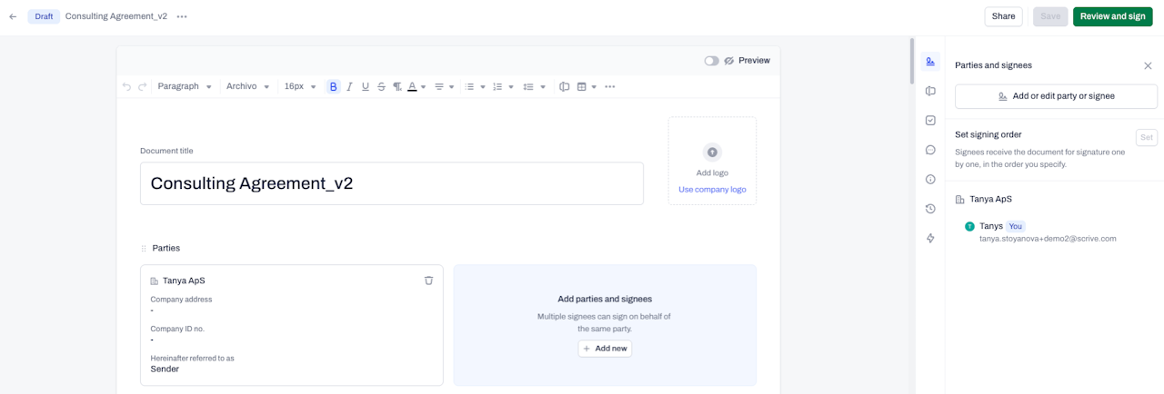Screen dimensions: 1164x394
Task: Apply strikethrough formatting
Action: 381,86
